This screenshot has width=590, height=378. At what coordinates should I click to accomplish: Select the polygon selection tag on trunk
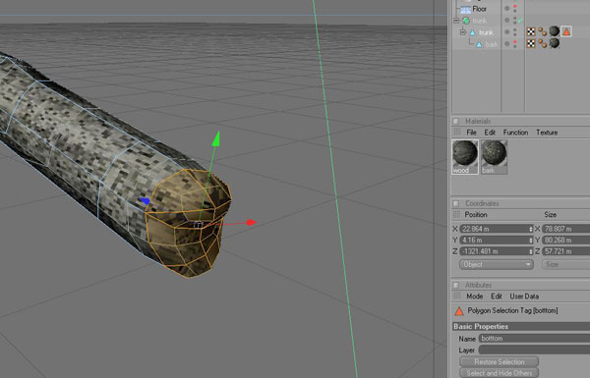pyautogui.click(x=566, y=31)
